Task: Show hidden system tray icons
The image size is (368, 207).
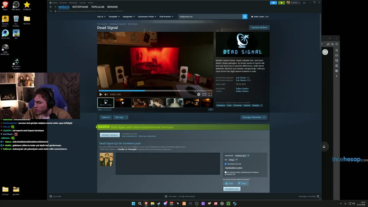Action: [x=341, y=204]
